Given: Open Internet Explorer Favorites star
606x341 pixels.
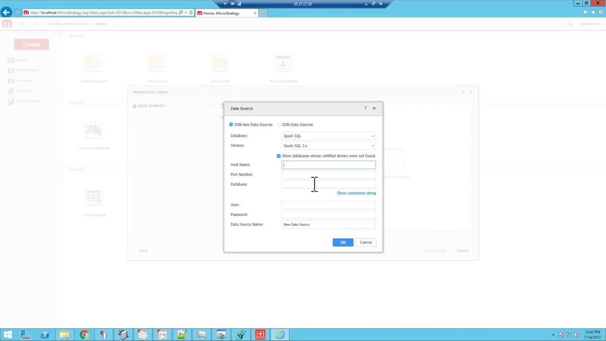Looking at the screenshot, I should (x=593, y=12).
